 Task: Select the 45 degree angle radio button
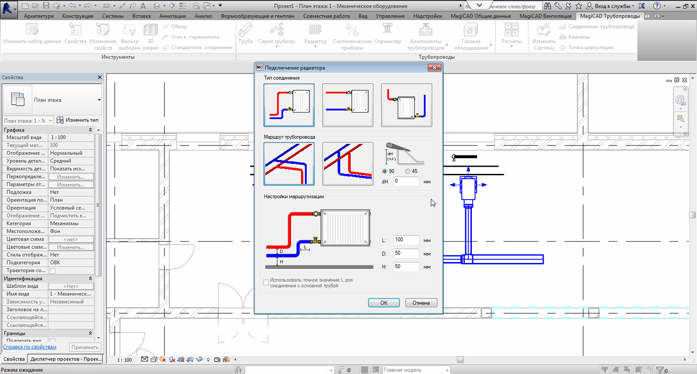point(407,172)
